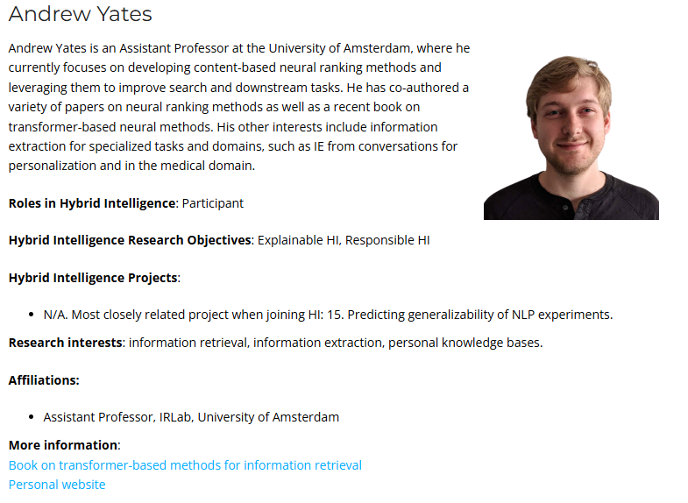This screenshot has width=688, height=503.
Task: Click the Hybrid Intelligence Research Objectives label
Action: pyautogui.click(x=130, y=240)
